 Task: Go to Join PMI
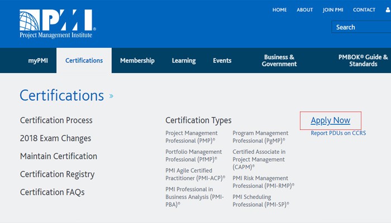[x=333, y=9]
